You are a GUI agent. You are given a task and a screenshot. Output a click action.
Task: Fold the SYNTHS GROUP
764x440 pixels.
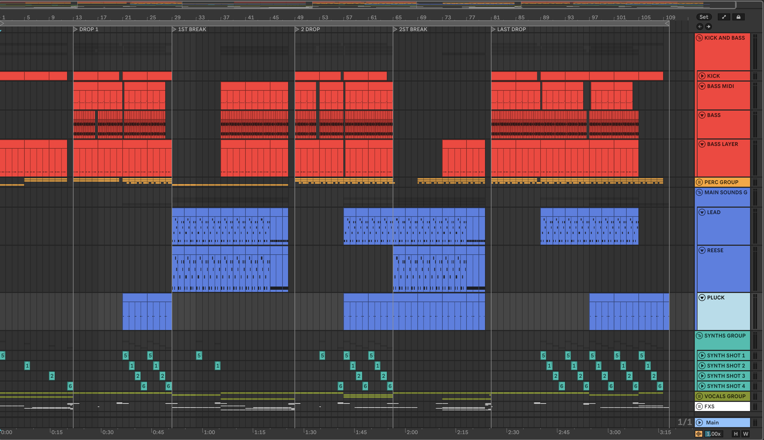699,336
